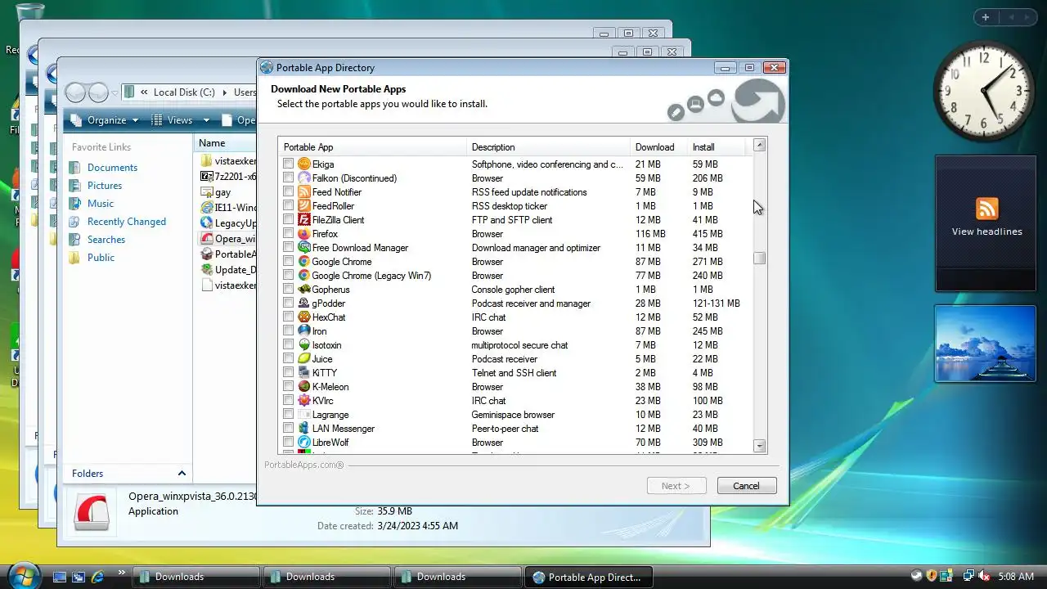
Task: Click the Gopherus app icon
Action: (x=304, y=290)
